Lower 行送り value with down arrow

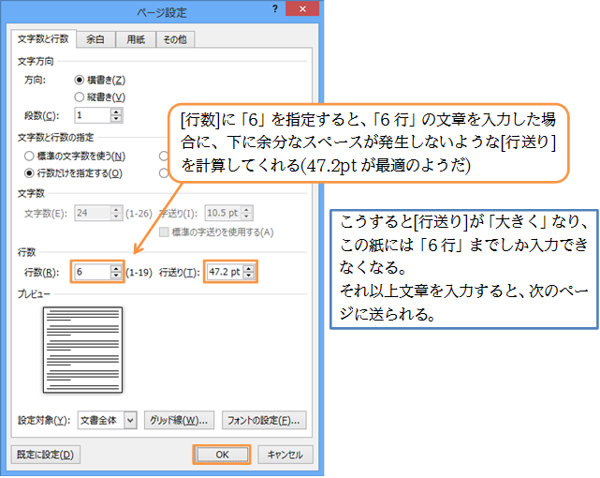(x=249, y=276)
